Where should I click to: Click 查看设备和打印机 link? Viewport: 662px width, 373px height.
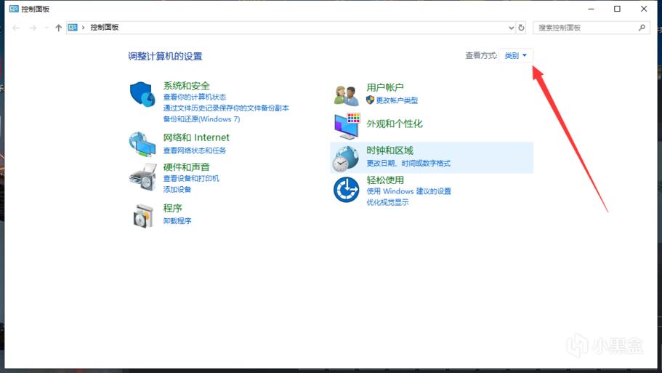191,178
